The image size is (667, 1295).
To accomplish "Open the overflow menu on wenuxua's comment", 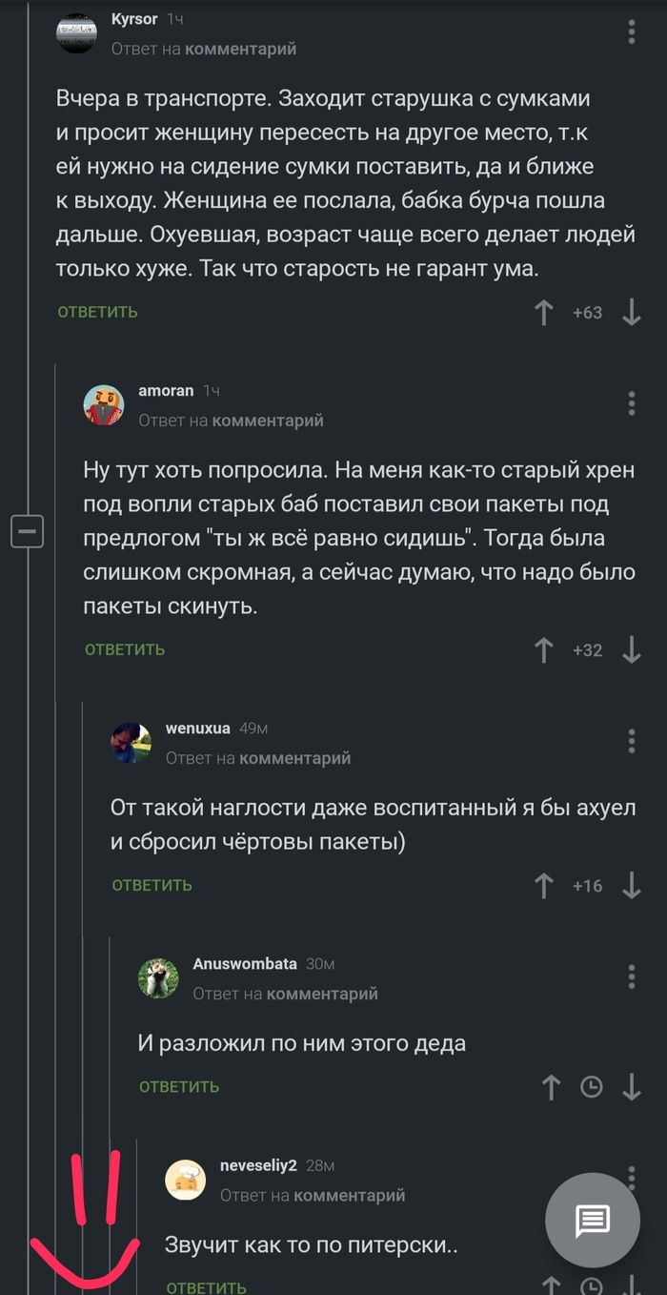I will (631, 740).
